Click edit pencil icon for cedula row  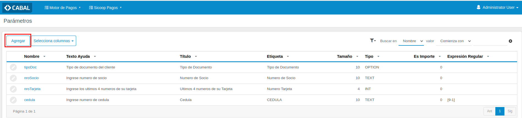pyautogui.click(x=13, y=100)
